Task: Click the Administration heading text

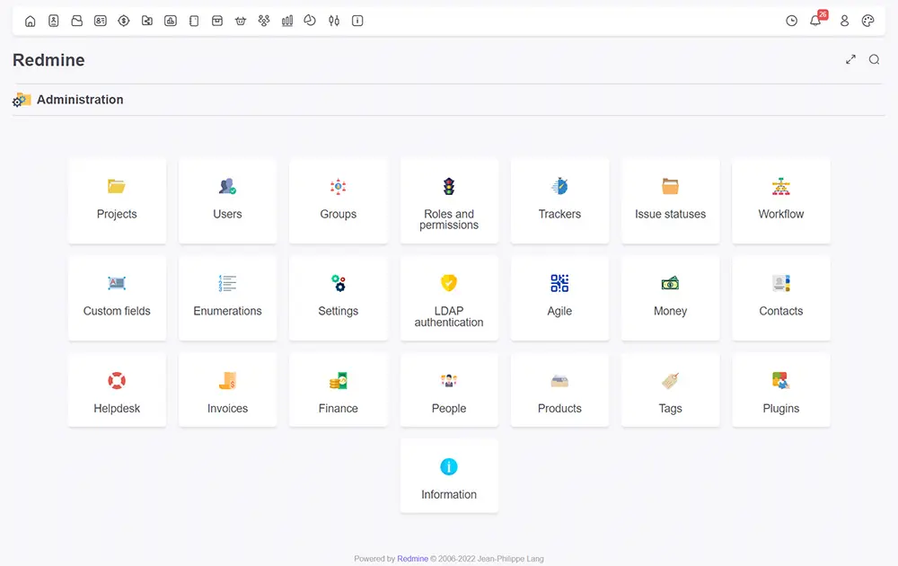Action: click(80, 100)
